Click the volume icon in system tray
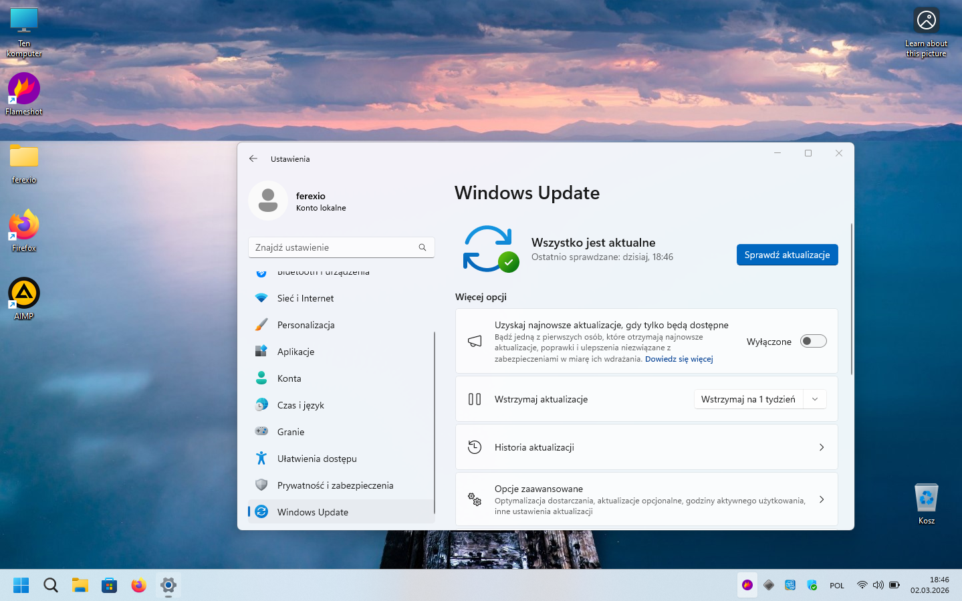 click(878, 585)
